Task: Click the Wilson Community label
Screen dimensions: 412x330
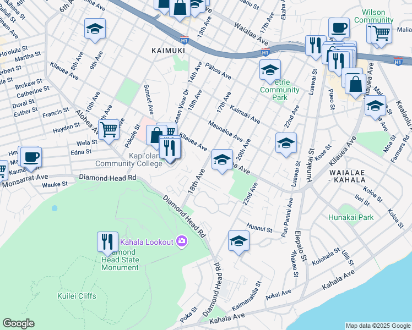Action: coord(373,16)
